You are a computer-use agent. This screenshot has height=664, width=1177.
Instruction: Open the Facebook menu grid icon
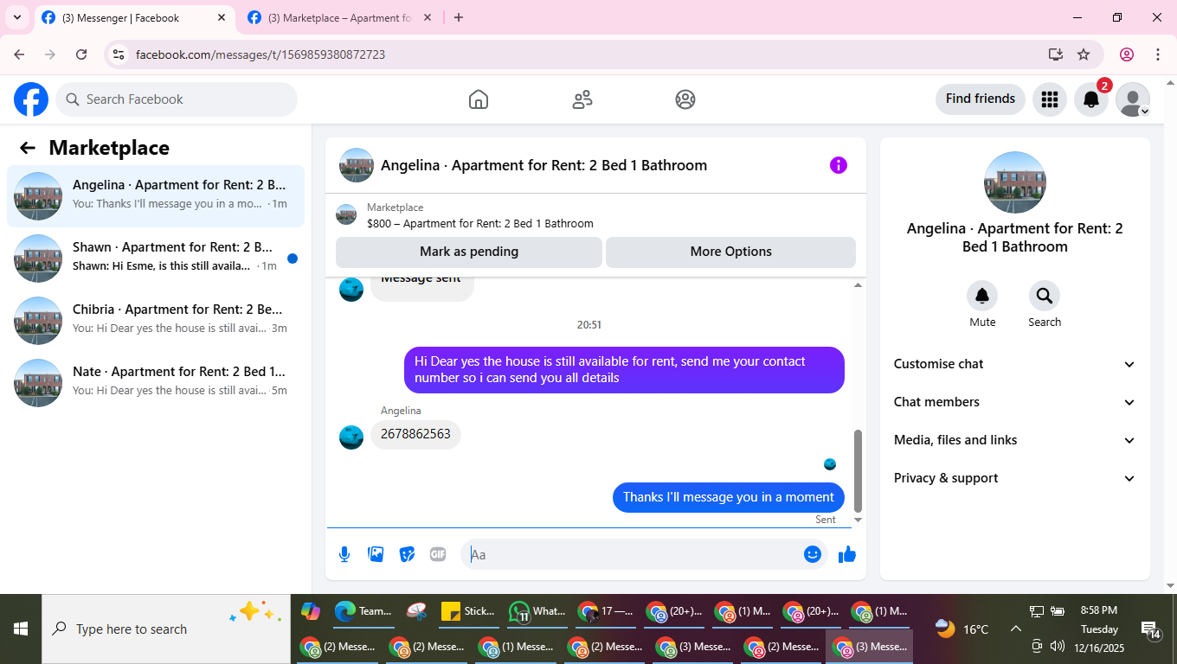click(1050, 99)
